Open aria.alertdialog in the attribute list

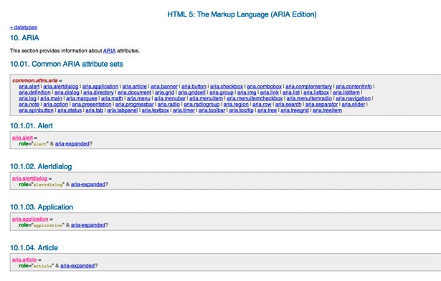[x=61, y=86]
